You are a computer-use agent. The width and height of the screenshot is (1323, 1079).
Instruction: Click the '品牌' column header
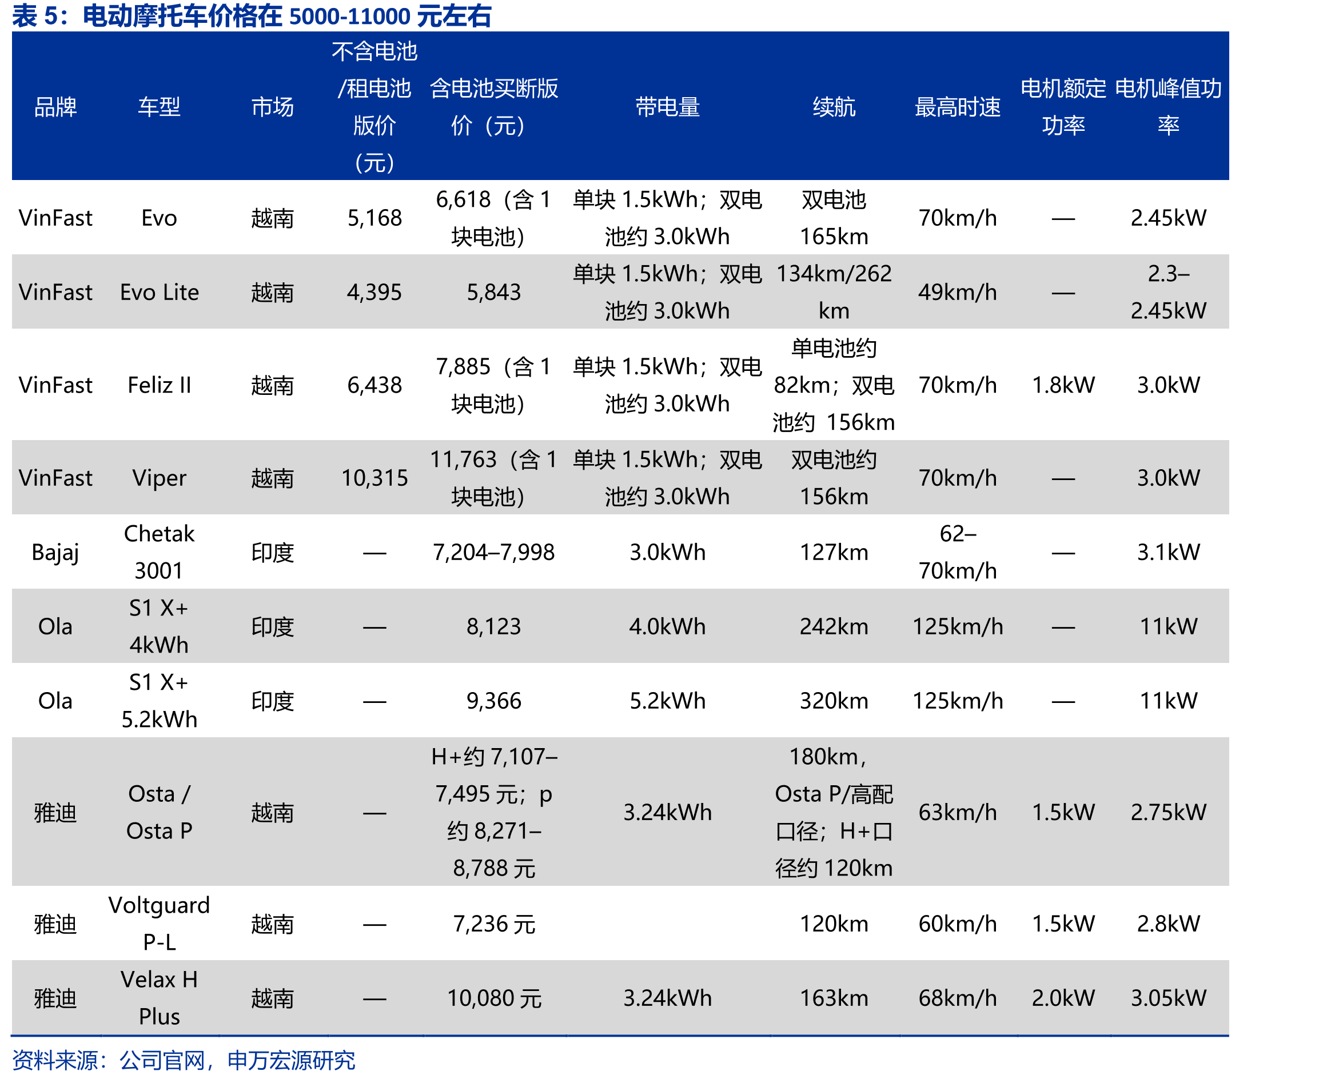(x=55, y=107)
